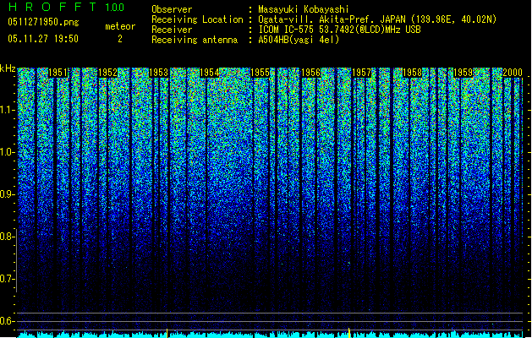Screen dimensions: 532x338
Task: Click the 1955 time marker
Action: point(260,73)
